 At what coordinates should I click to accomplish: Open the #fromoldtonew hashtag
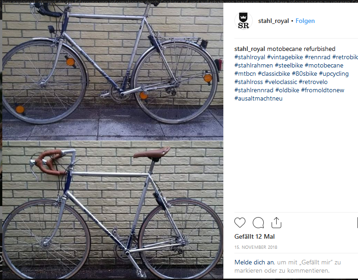(323, 90)
